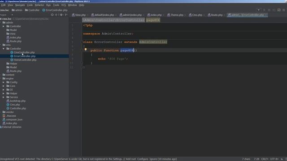
Task: Select composer.json in the project tree
Action: click(x=14, y=119)
